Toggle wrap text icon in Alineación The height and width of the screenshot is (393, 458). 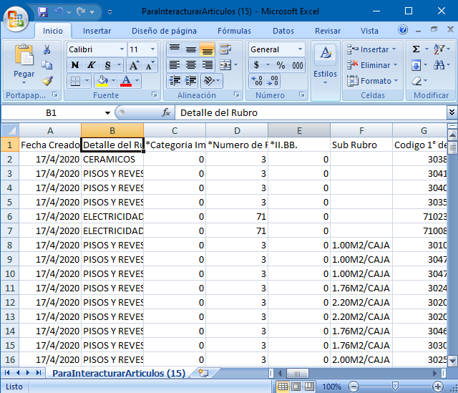[x=225, y=49]
